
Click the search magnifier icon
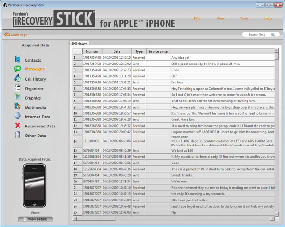[x=273, y=35]
